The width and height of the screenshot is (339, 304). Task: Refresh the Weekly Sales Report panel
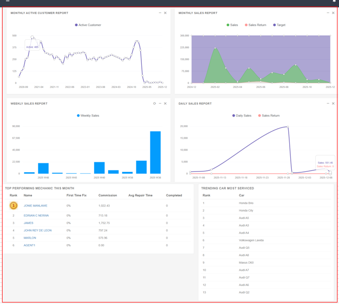154,104
